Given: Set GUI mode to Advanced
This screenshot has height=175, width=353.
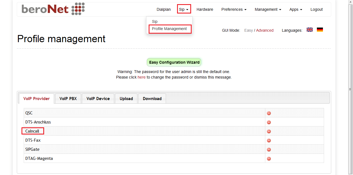Looking at the screenshot, I should (x=265, y=30).
